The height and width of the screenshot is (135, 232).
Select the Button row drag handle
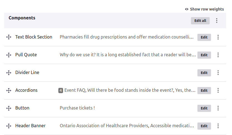pos(9,108)
